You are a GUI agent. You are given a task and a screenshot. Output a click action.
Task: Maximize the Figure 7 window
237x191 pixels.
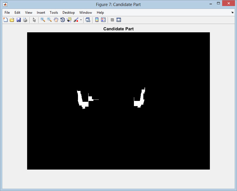pos(218,3)
